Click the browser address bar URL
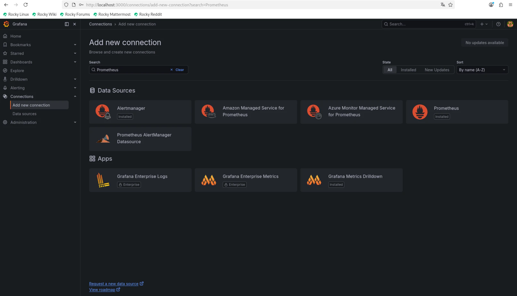The width and height of the screenshot is (517, 296). pyautogui.click(x=157, y=5)
